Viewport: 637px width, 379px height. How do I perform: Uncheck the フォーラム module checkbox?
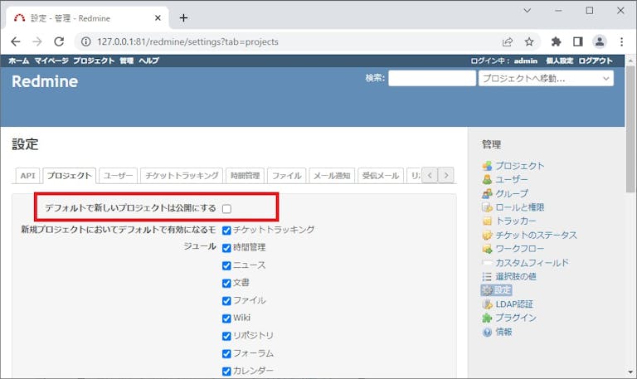pyautogui.click(x=226, y=354)
